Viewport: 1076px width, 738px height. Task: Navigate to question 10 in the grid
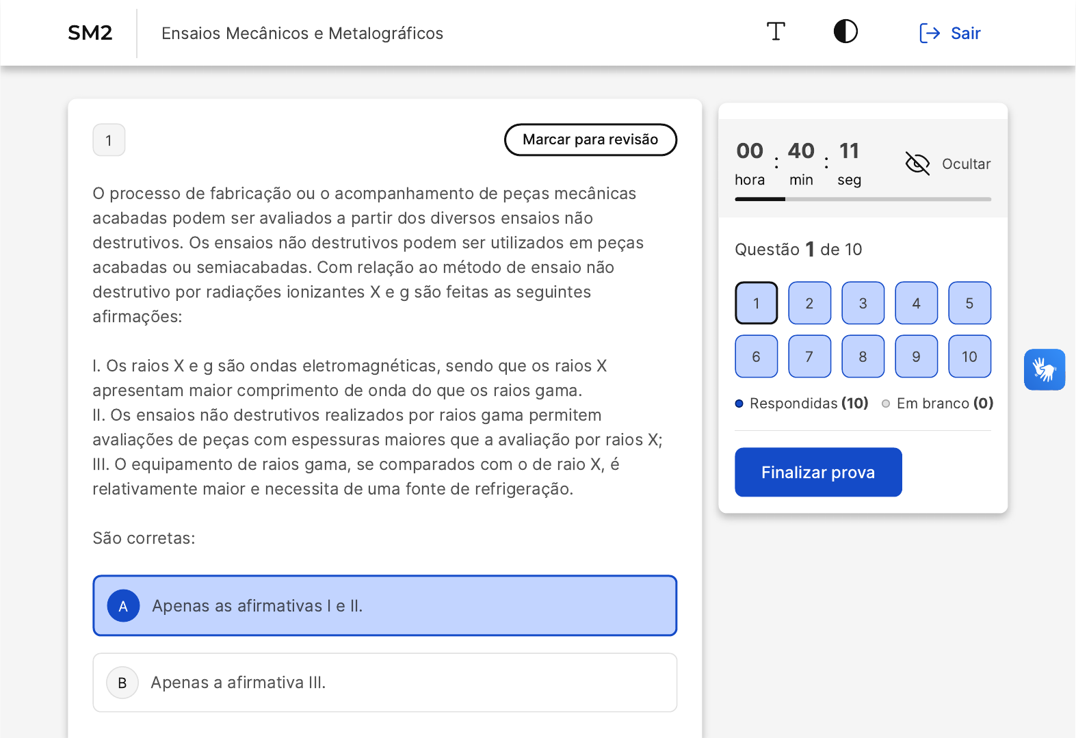[969, 356]
